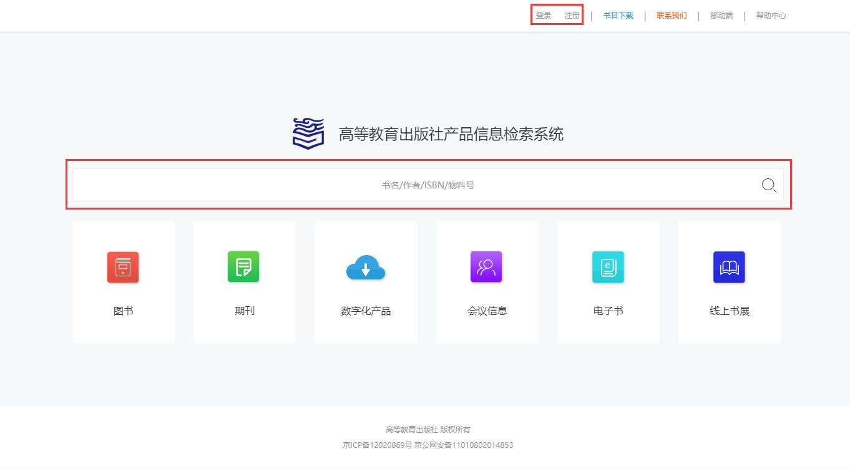850x469 pixels.
Task: Select the 图书 (Books) red icon
Action: coord(123,267)
